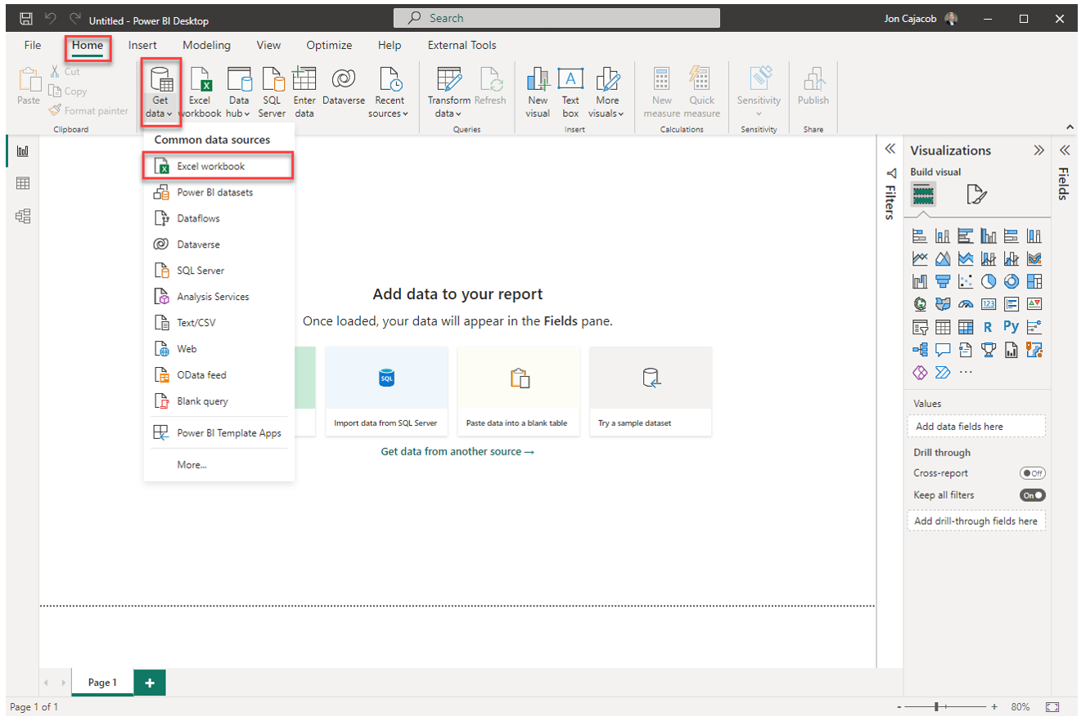Insert a slicer visual
The image size is (1081, 721).
[x=920, y=327]
